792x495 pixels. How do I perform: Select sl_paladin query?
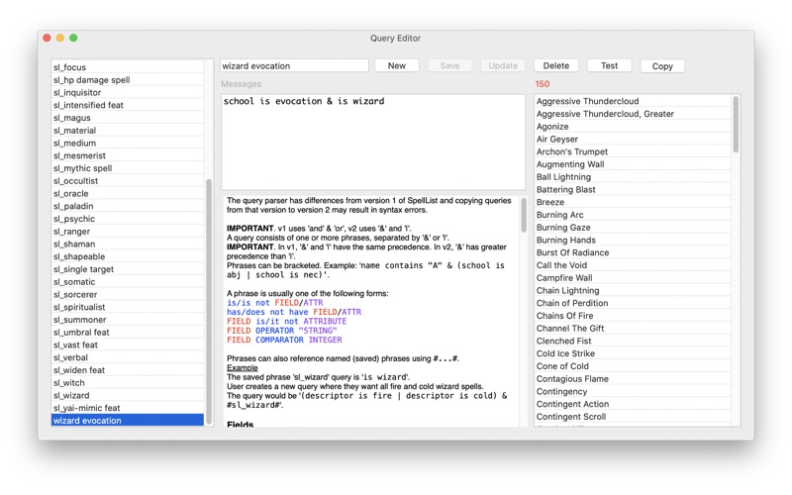pyautogui.click(x=128, y=206)
